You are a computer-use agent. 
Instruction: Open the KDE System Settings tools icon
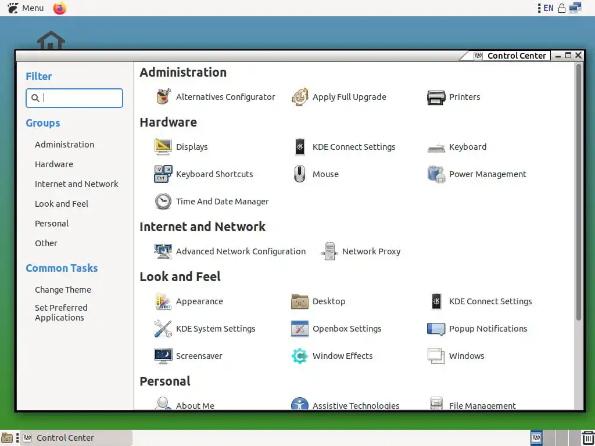click(163, 329)
